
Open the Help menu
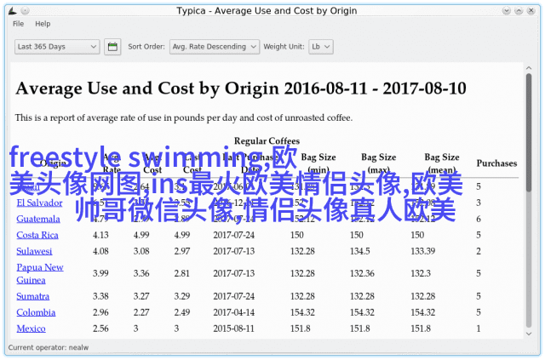coord(43,24)
